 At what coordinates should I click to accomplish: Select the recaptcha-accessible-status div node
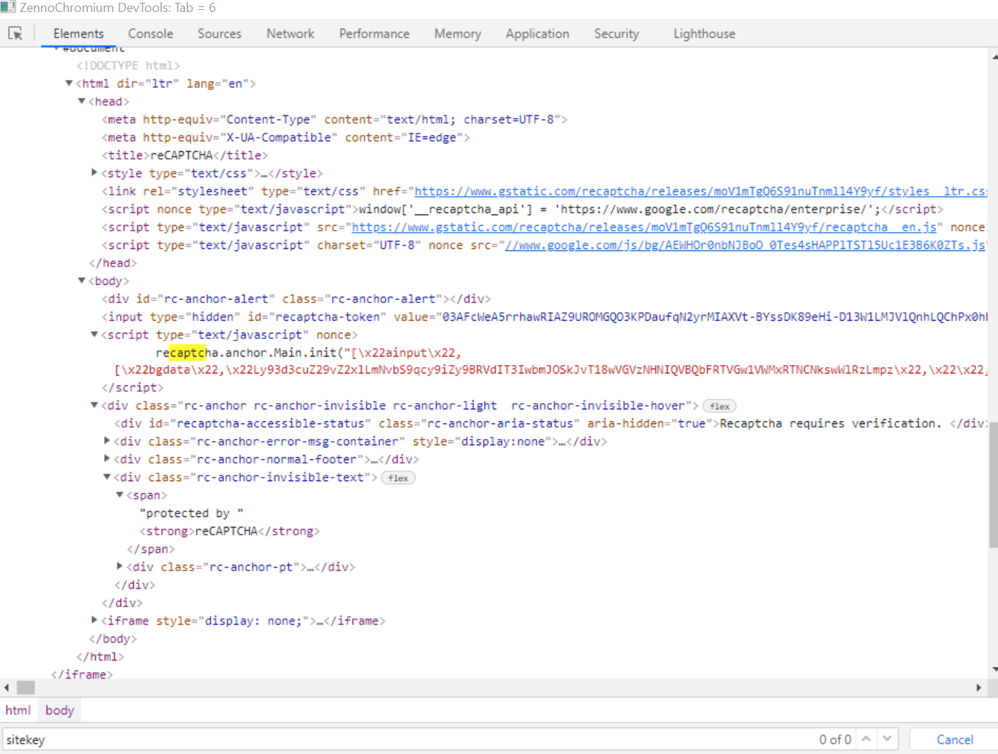point(550,423)
